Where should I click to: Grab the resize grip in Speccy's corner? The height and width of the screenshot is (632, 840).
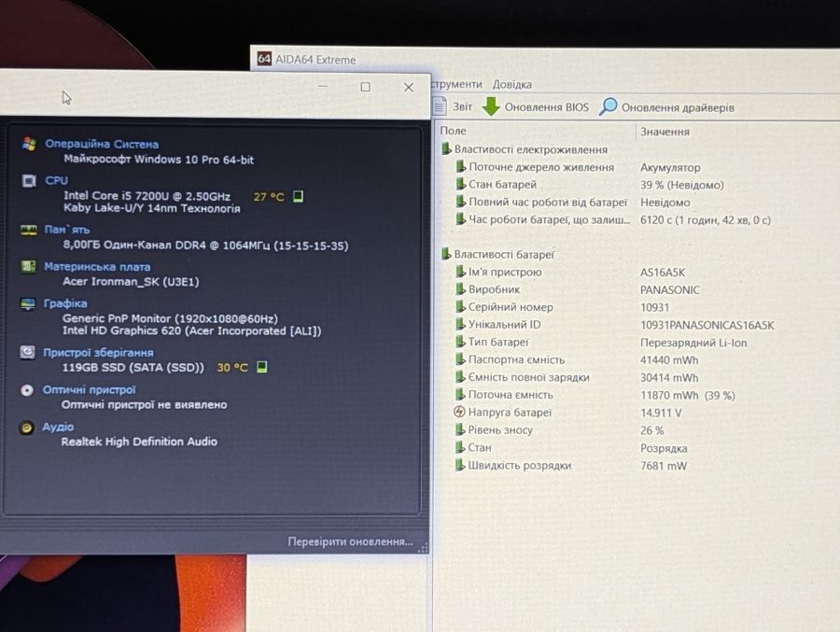click(423, 548)
